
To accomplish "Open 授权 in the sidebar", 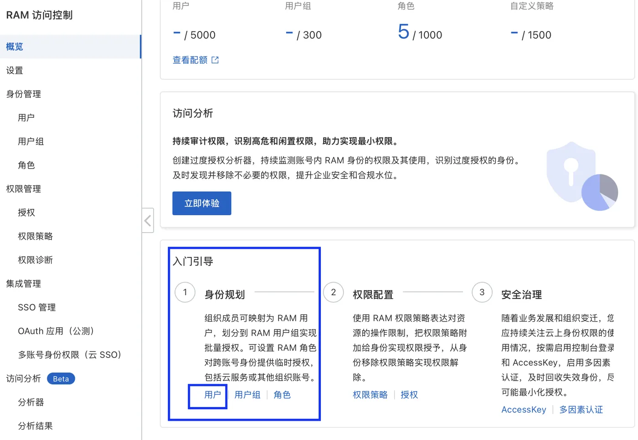I will tap(26, 212).
